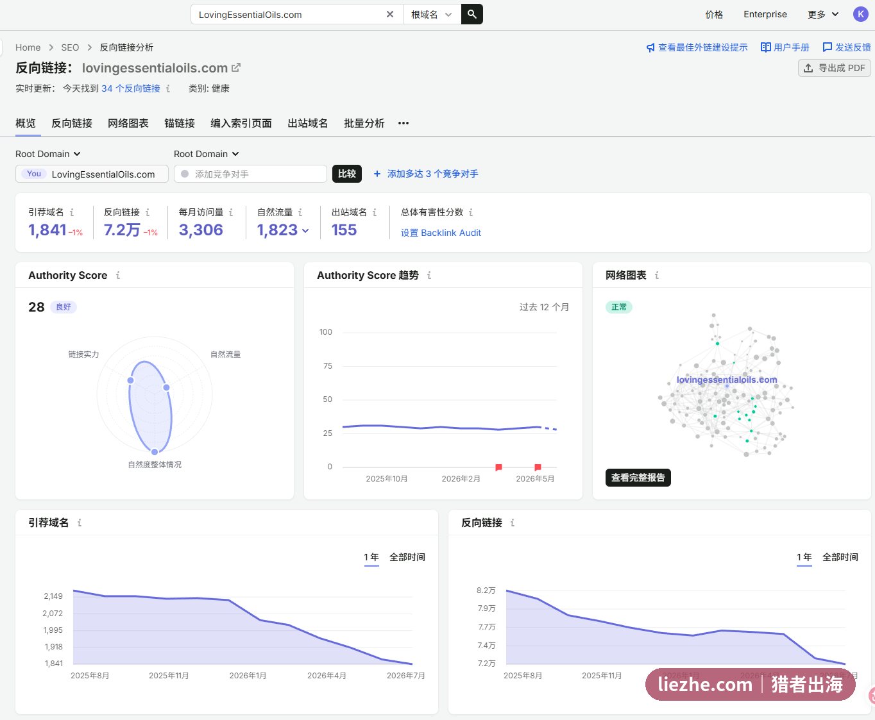Expand the 更多 dropdown menu
This screenshot has width=875, height=720.
pyautogui.click(x=823, y=14)
